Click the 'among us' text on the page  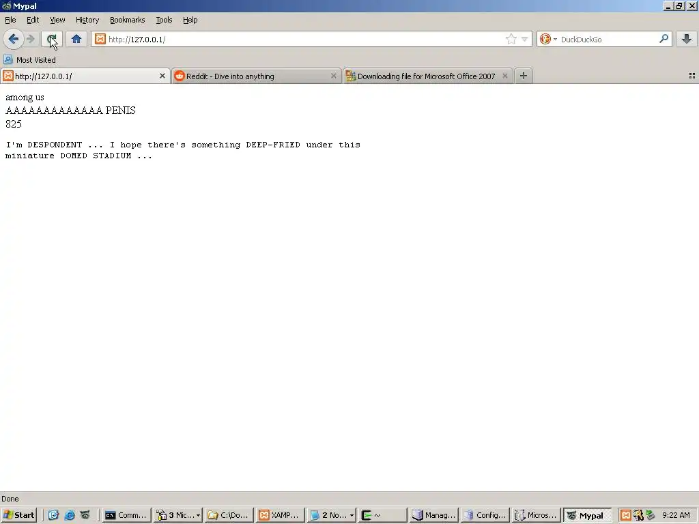point(25,97)
